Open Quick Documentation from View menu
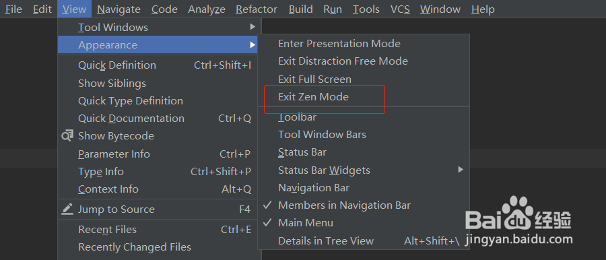606x260 pixels. point(158,119)
